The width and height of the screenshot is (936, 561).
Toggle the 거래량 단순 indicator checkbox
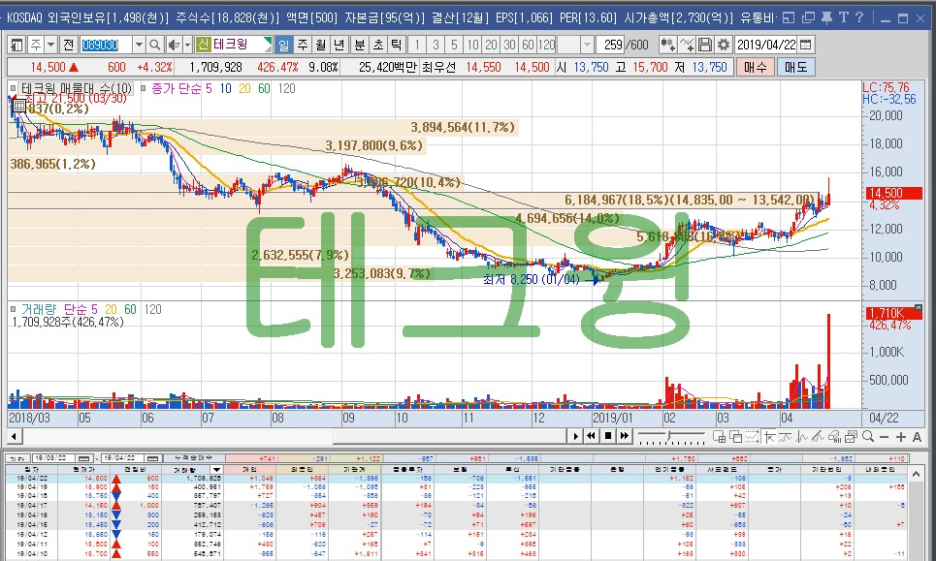pos(14,309)
